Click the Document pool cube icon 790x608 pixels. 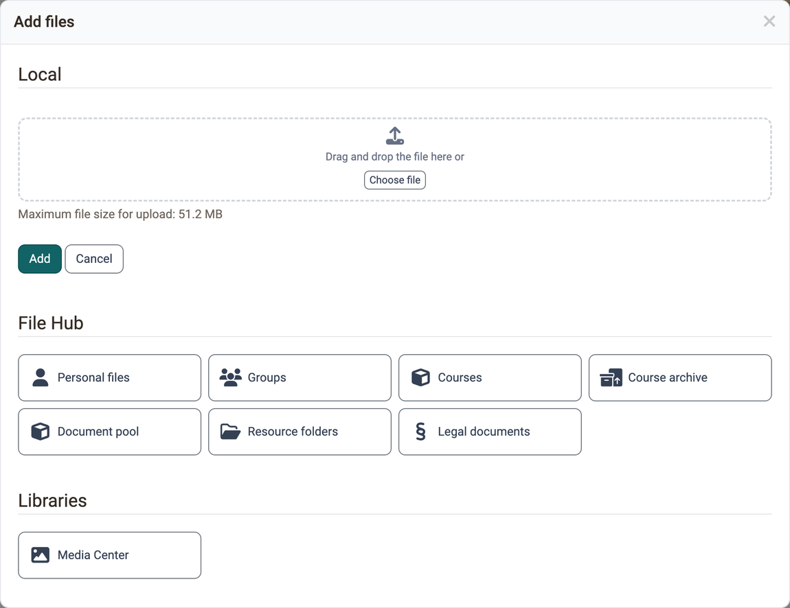click(41, 432)
